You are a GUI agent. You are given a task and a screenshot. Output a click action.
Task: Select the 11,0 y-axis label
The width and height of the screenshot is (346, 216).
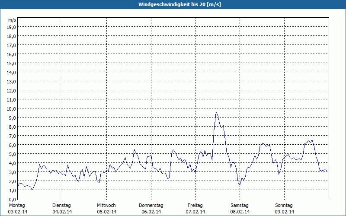[12, 100]
